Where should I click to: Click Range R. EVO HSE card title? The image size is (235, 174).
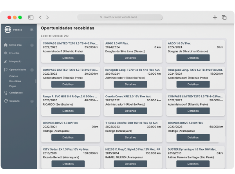pyautogui.click(x=70, y=97)
